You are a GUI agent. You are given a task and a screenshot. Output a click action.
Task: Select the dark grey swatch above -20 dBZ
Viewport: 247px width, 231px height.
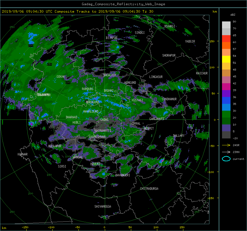[x=226, y=135]
